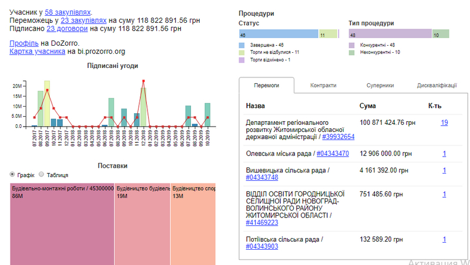Select the Таблиця radio button

coord(41,175)
